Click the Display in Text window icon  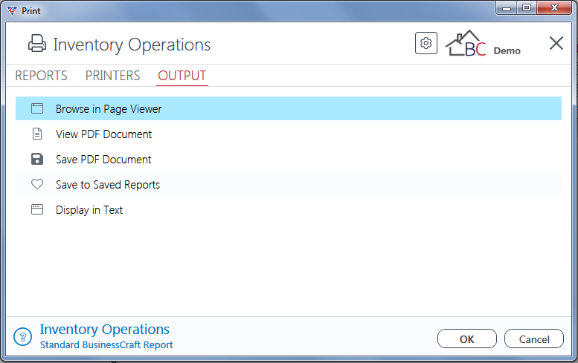(x=37, y=209)
